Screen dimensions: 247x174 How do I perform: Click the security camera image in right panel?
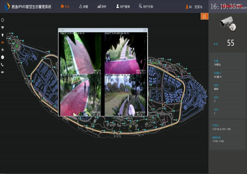228,24
